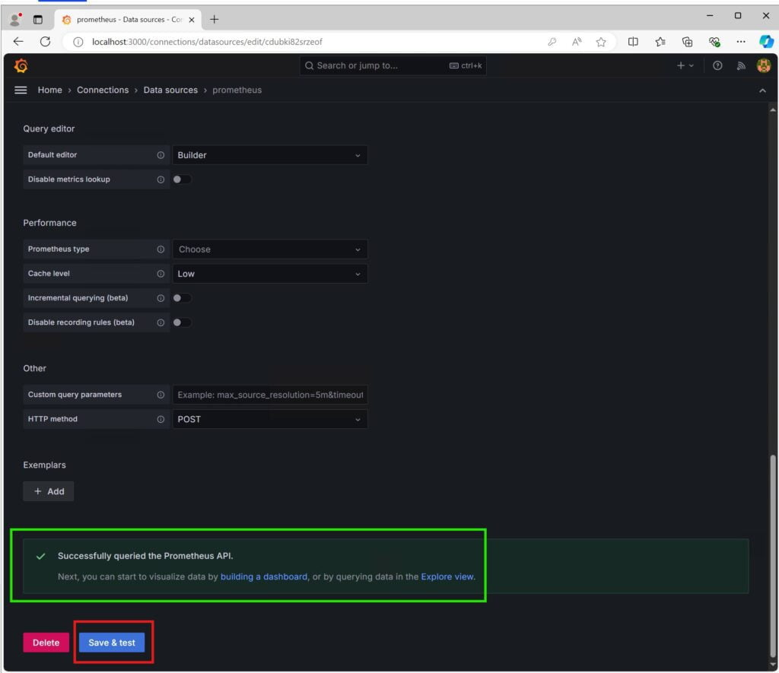Navigate to Data sources breadcrumb

pyautogui.click(x=170, y=90)
